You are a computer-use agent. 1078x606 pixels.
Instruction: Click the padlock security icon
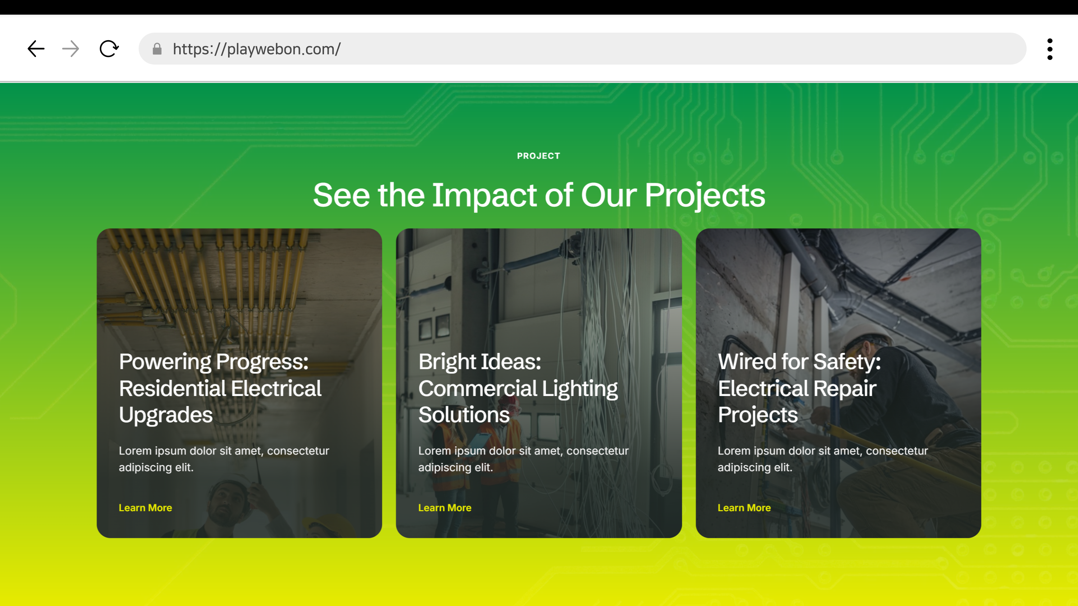click(157, 49)
